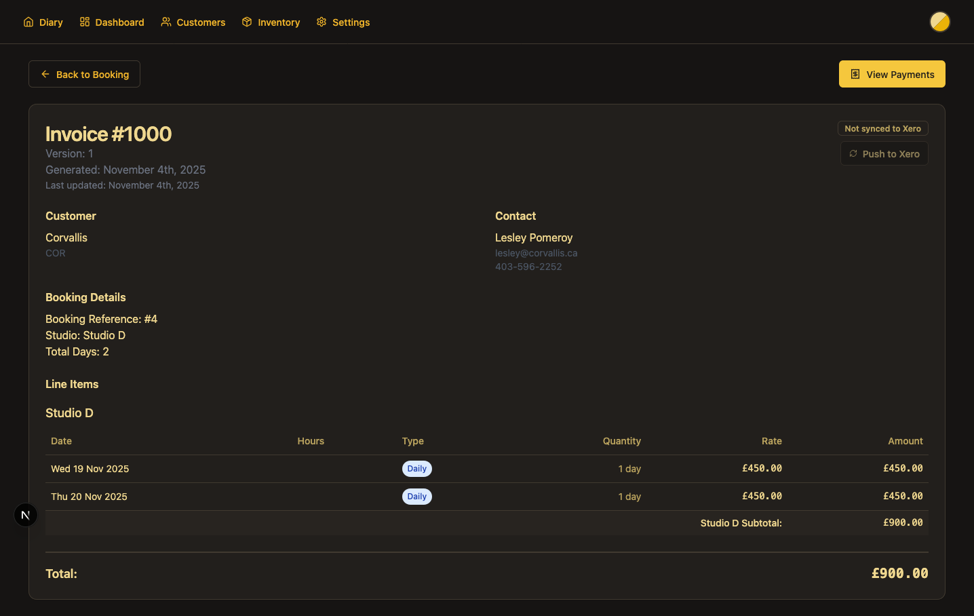The image size is (974, 616).
Task: Click the Inventory box icon
Action: click(246, 22)
